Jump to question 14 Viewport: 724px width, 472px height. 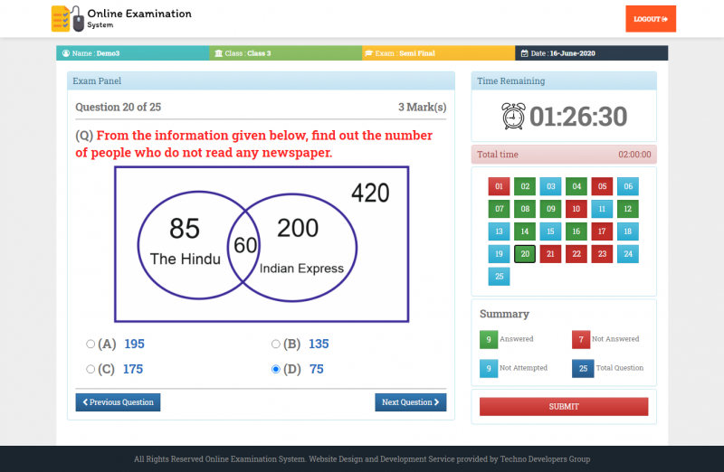coord(525,231)
